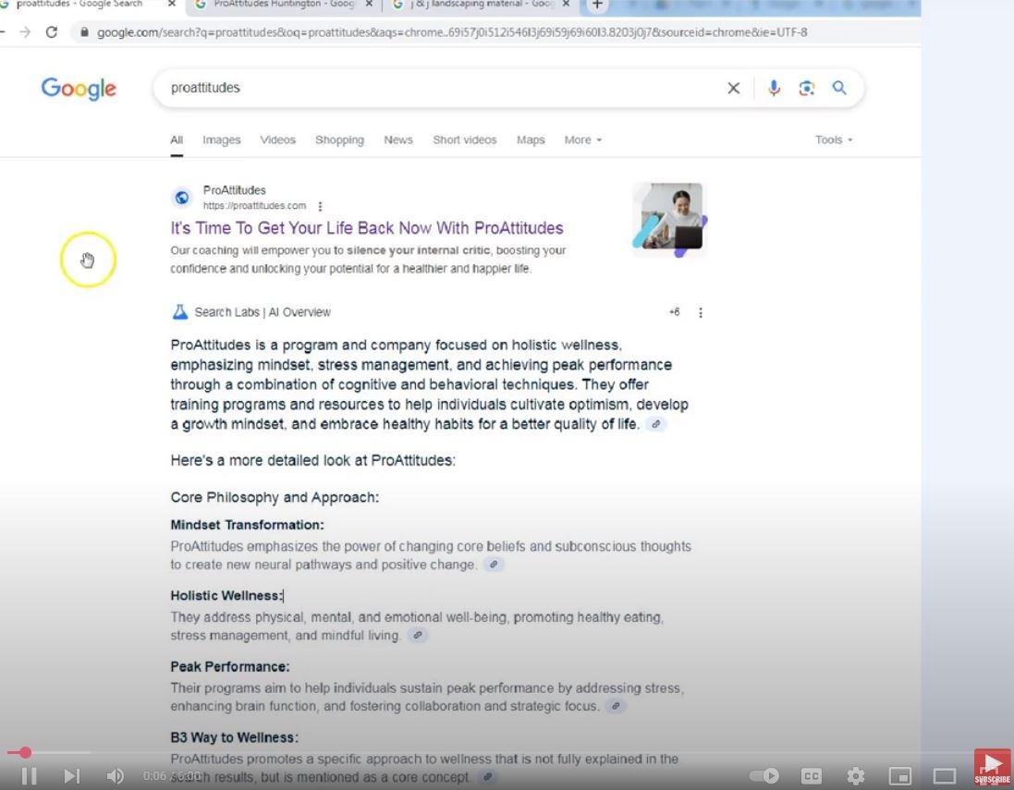This screenshot has height=790, width=1014.
Task: Click the ProAttitudes globe favicon
Action: 182,197
